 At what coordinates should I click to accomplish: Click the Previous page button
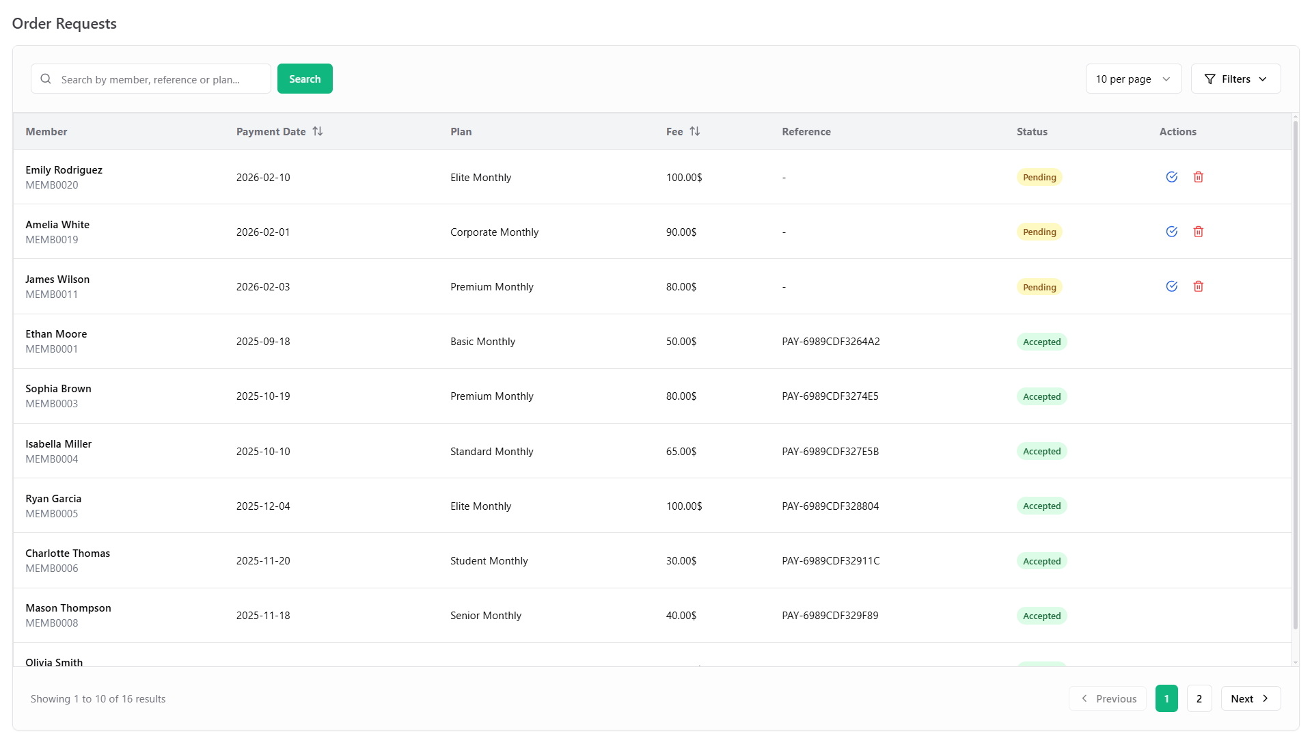[1108, 698]
